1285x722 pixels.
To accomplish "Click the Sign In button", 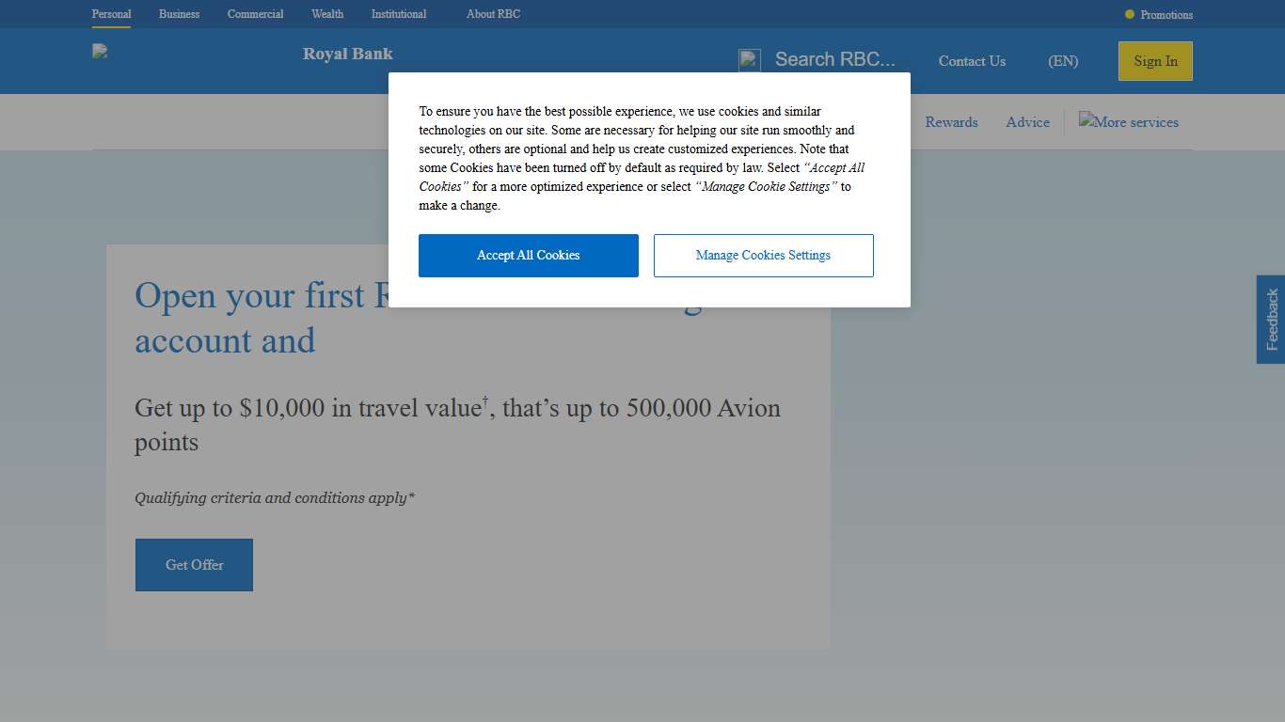I will tap(1154, 61).
